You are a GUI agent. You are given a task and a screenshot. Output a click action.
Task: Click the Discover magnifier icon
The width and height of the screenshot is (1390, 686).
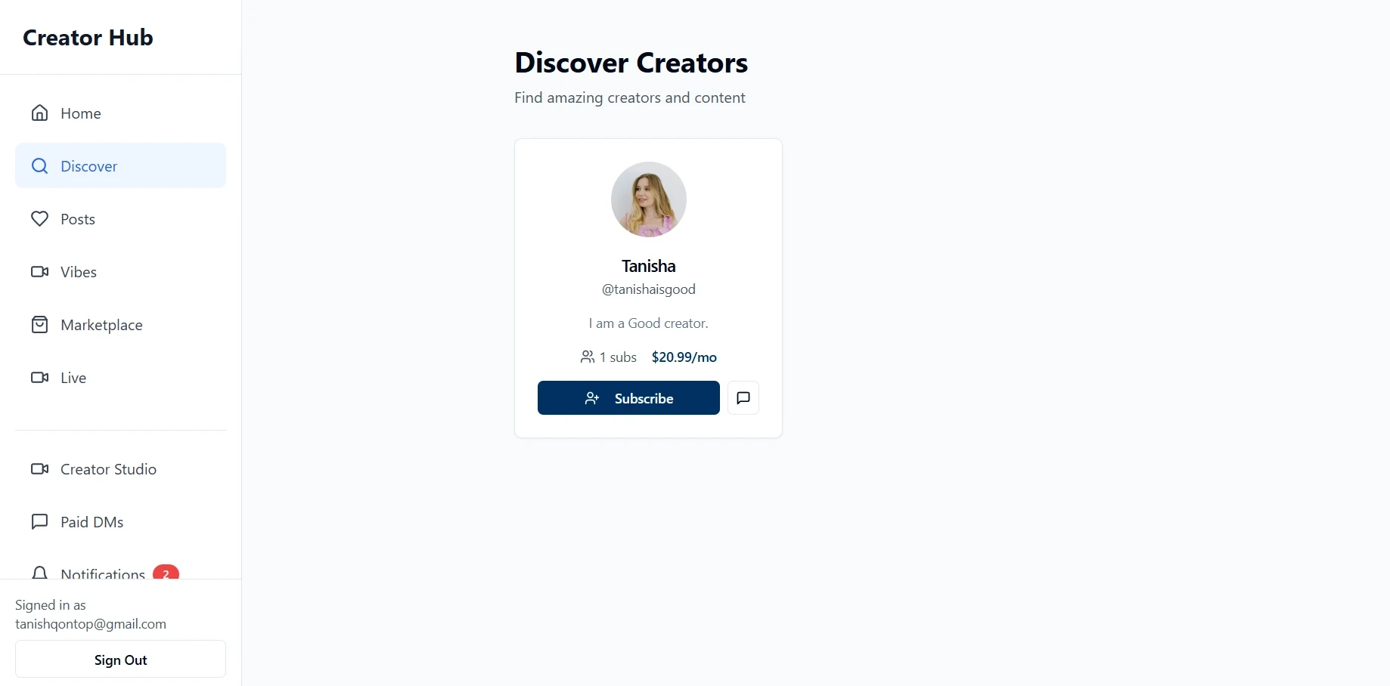tap(39, 166)
